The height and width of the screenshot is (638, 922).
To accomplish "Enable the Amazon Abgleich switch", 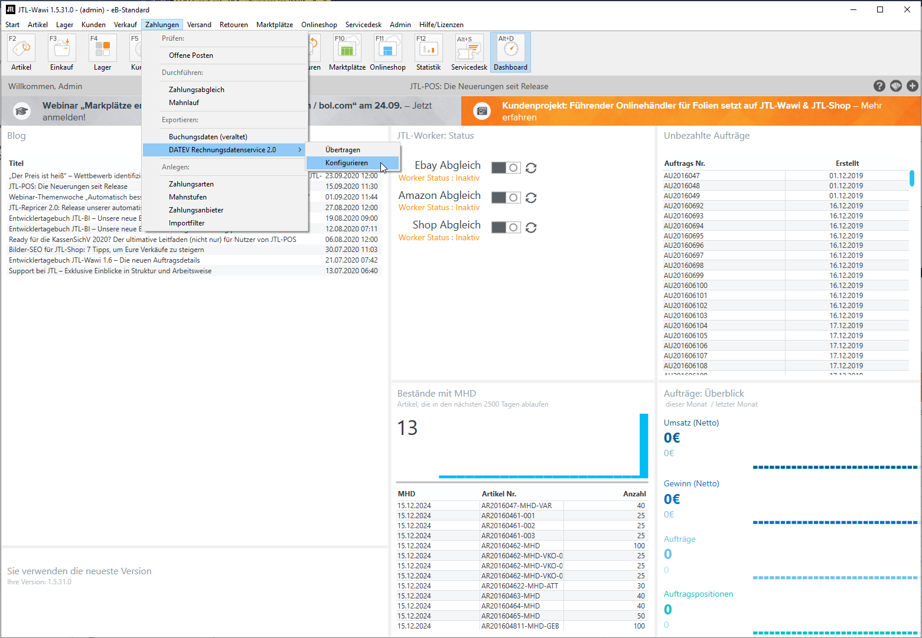I will 506,198.
